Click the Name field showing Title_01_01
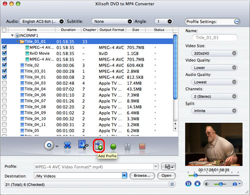 click(x=214, y=38)
